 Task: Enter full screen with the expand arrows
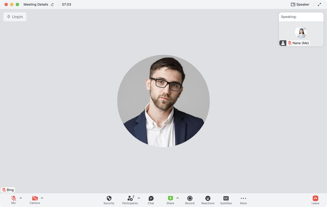[319, 5]
